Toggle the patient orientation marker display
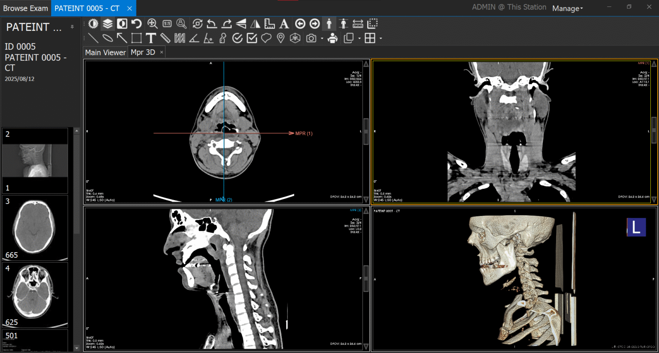This screenshot has width=659, height=353. 329,24
